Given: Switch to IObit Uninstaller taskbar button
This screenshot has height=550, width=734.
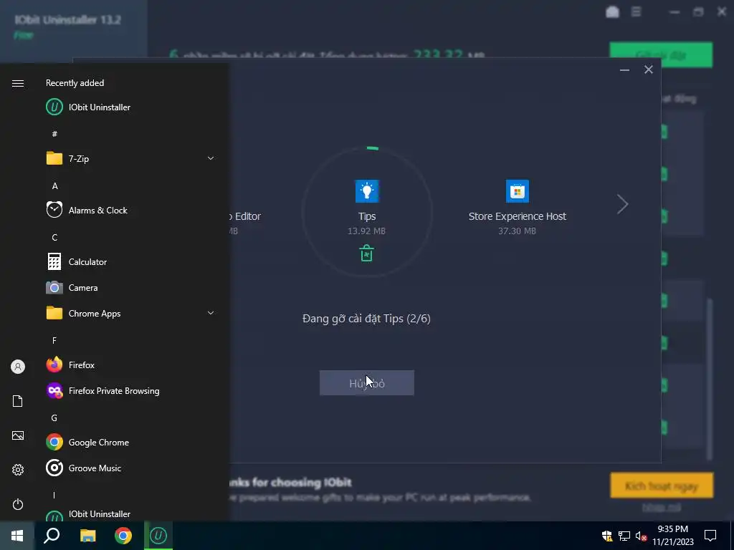Looking at the screenshot, I should pos(158,536).
